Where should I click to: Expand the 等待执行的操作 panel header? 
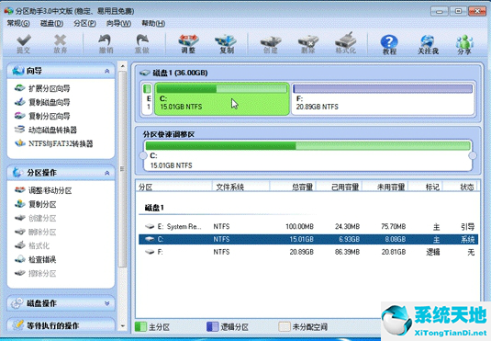[x=61, y=325]
